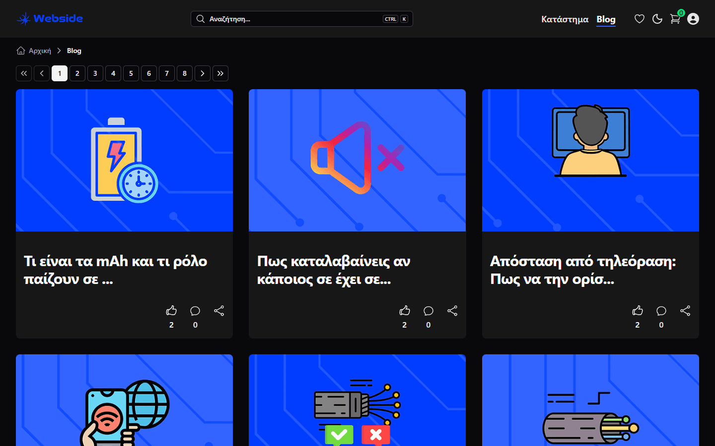The width and height of the screenshot is (715, 446).
Task: Open comments on the mAh article
Action: 195,311
